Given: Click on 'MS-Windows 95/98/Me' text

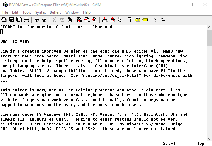Looking at the screenshot, I should pyautogui.click(x=144, y=124).
